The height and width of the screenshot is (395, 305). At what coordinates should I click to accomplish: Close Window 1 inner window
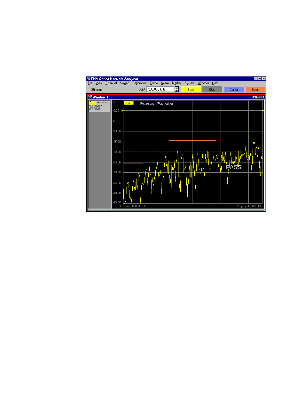point(262,97)
